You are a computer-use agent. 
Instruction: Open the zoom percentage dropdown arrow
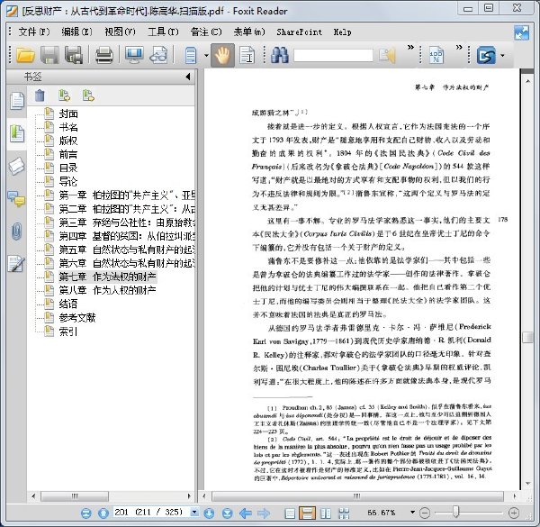point(412,513)
